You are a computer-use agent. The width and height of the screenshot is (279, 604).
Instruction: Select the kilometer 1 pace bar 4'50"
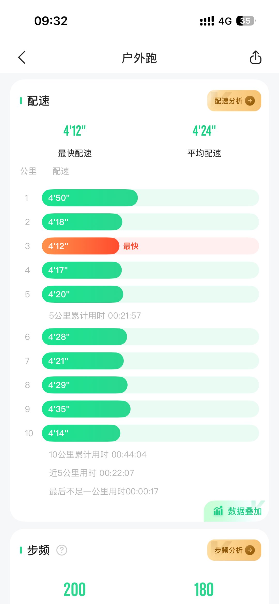[90, 198]
